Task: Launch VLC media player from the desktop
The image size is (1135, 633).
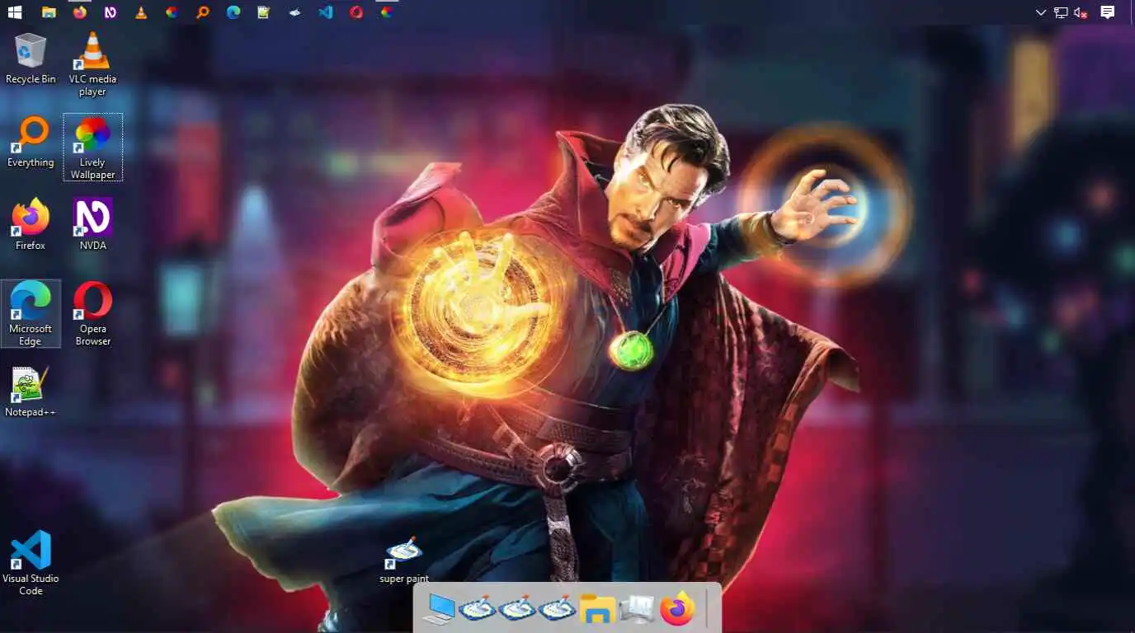Action: pos(92,64)
